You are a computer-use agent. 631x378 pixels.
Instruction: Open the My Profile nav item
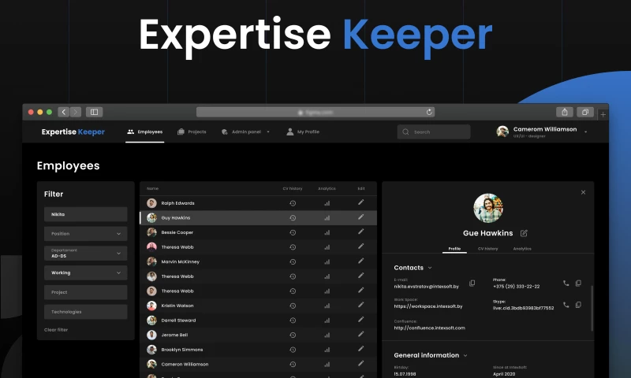(303, 132)
